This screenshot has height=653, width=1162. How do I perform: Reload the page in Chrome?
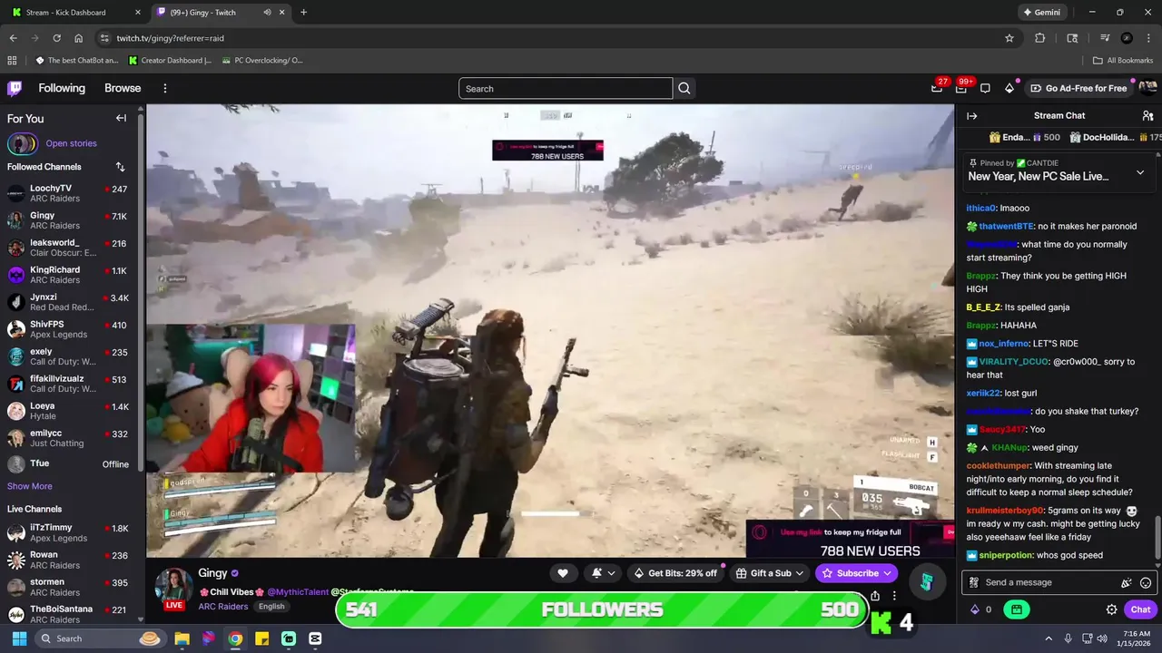point(57,38)
